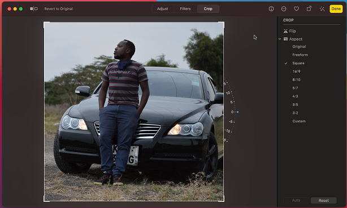
Task: Click Revert to Original
Action: click(58, 9)
